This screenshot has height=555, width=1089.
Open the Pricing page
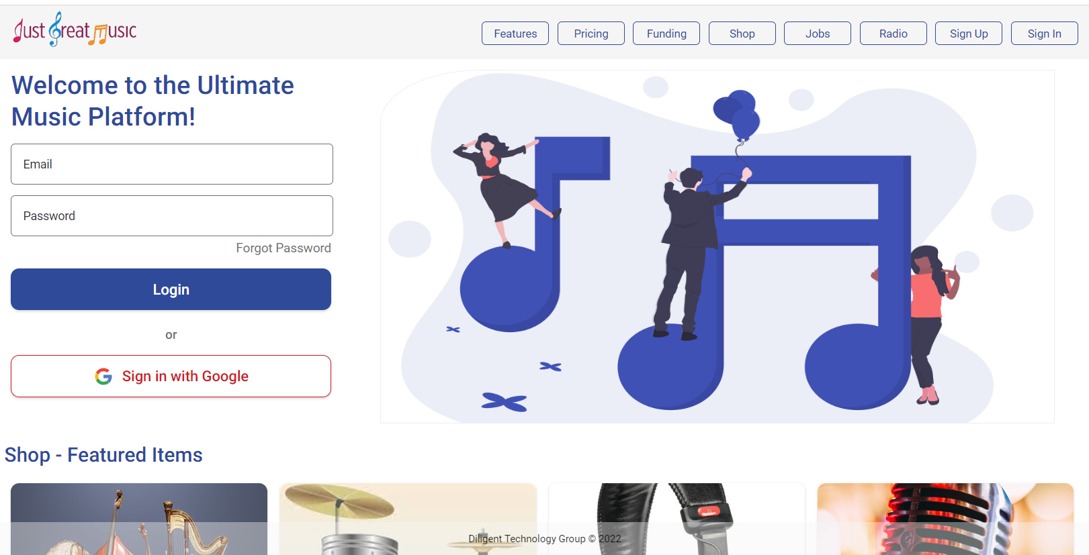click(591, 34)
